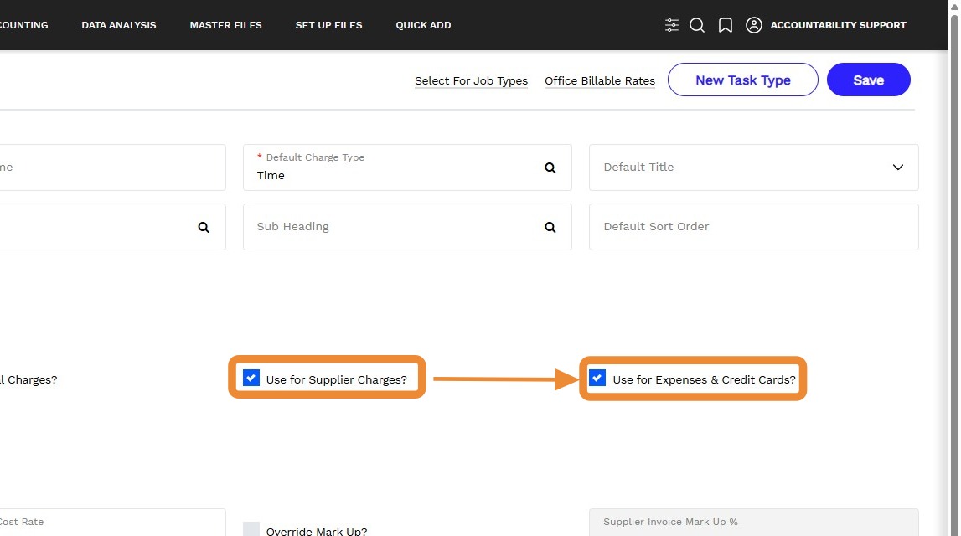Click lookup icon left of Sub Heading field

[204, 227]
